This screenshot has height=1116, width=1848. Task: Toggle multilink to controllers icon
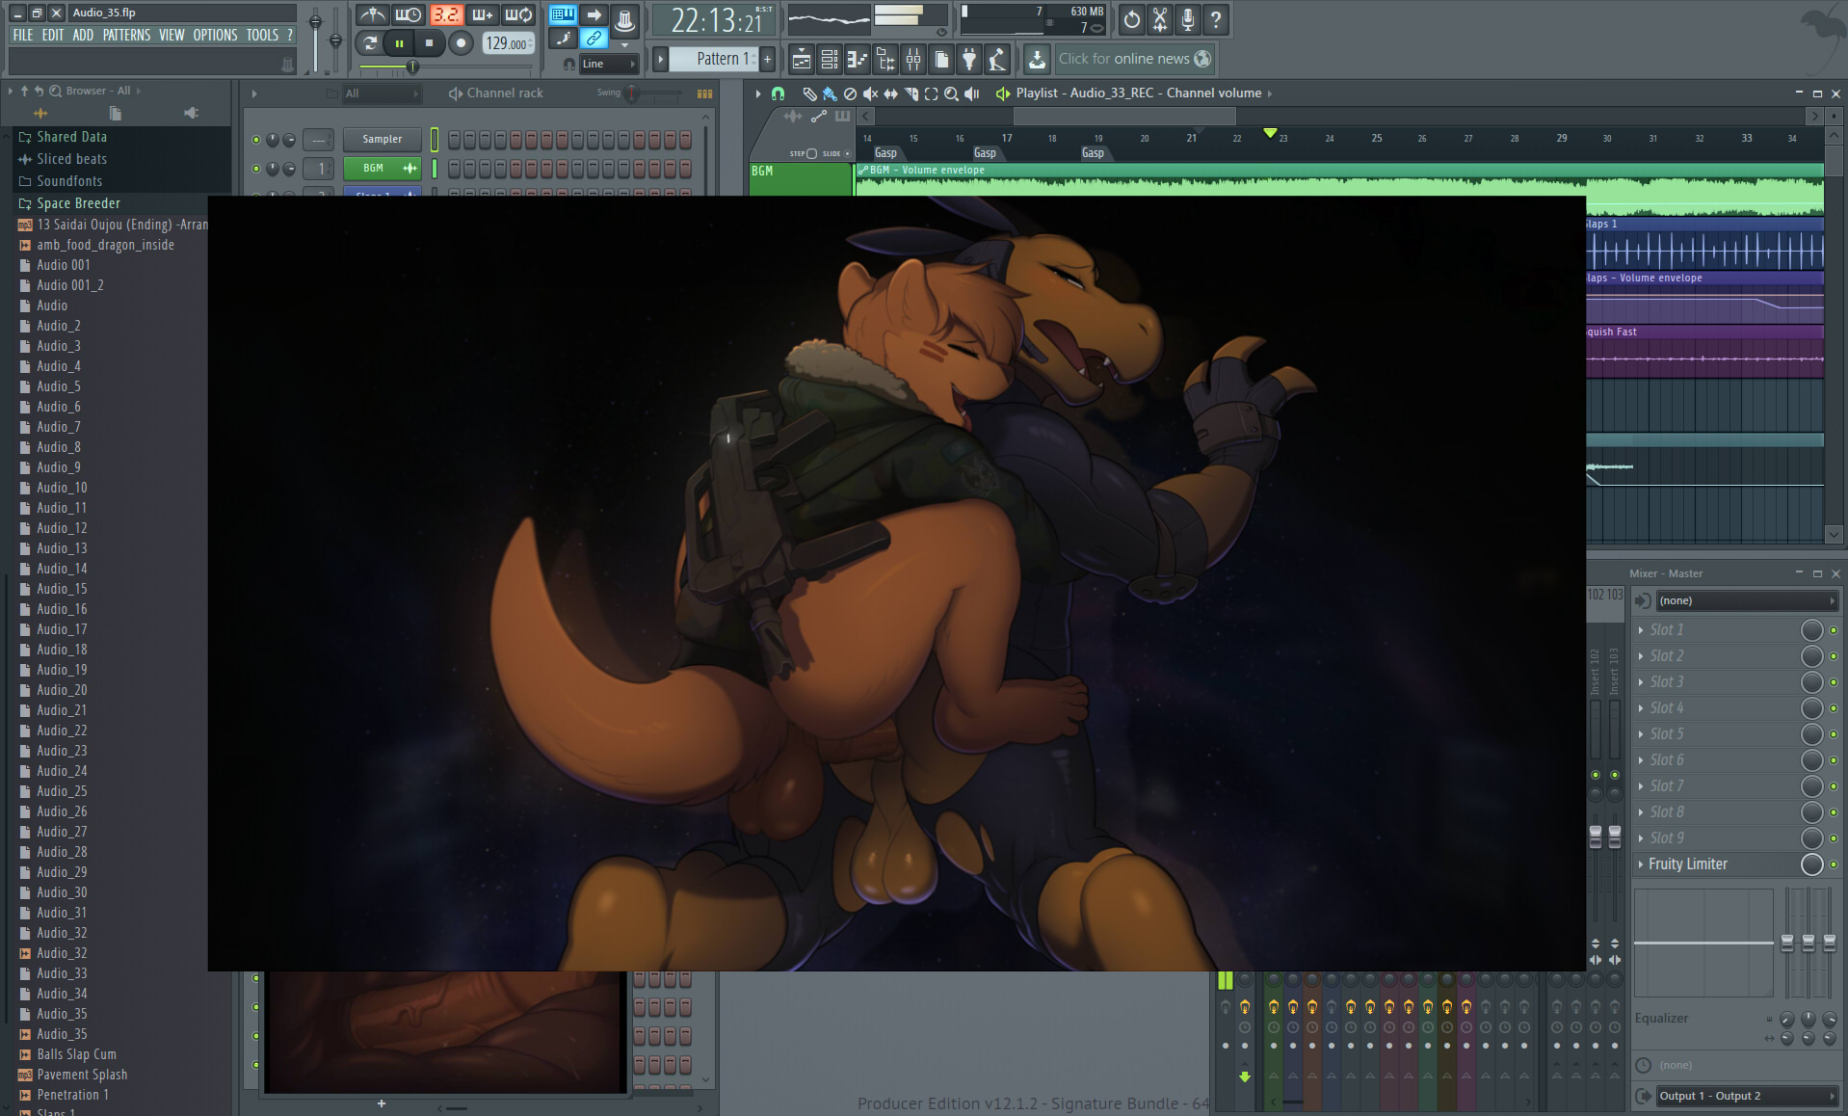(594, 40)
